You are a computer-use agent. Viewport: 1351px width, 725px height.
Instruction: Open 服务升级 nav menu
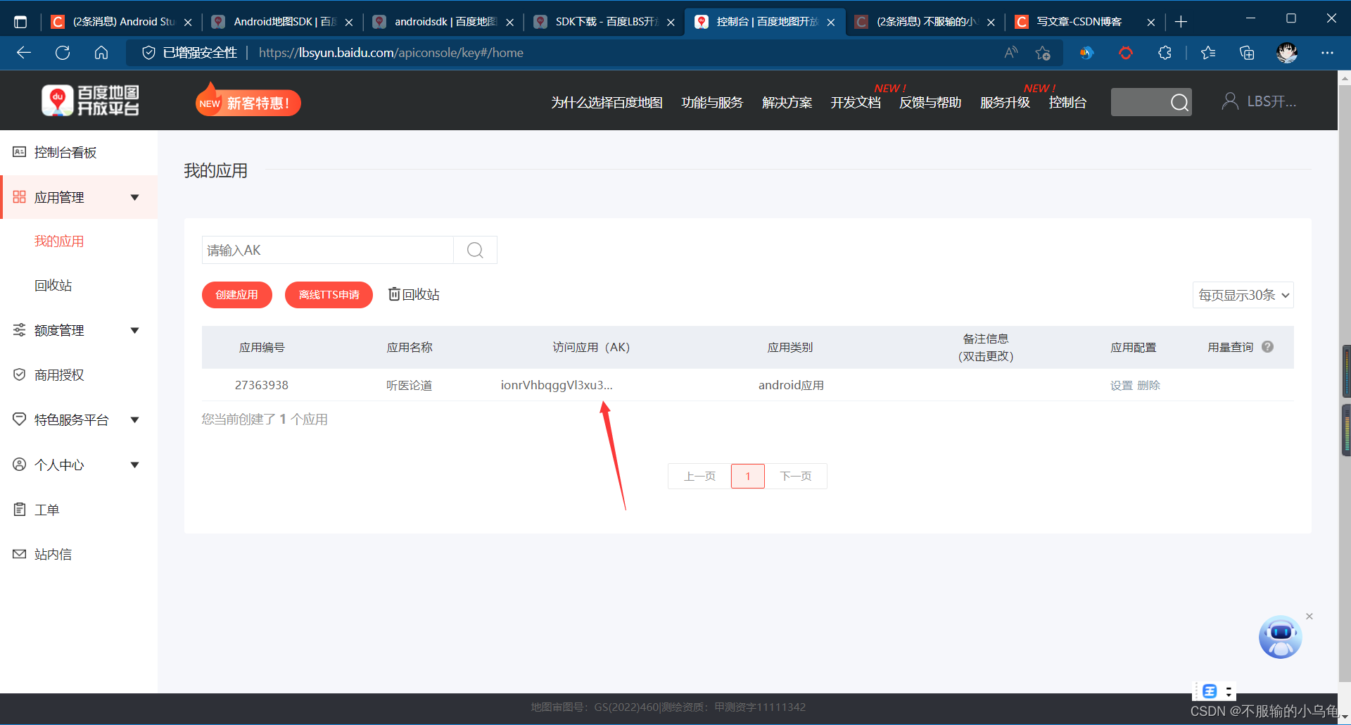coord(1005,103)
